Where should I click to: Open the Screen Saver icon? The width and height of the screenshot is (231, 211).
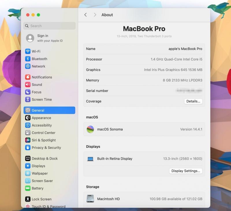(x=28, y=181)
